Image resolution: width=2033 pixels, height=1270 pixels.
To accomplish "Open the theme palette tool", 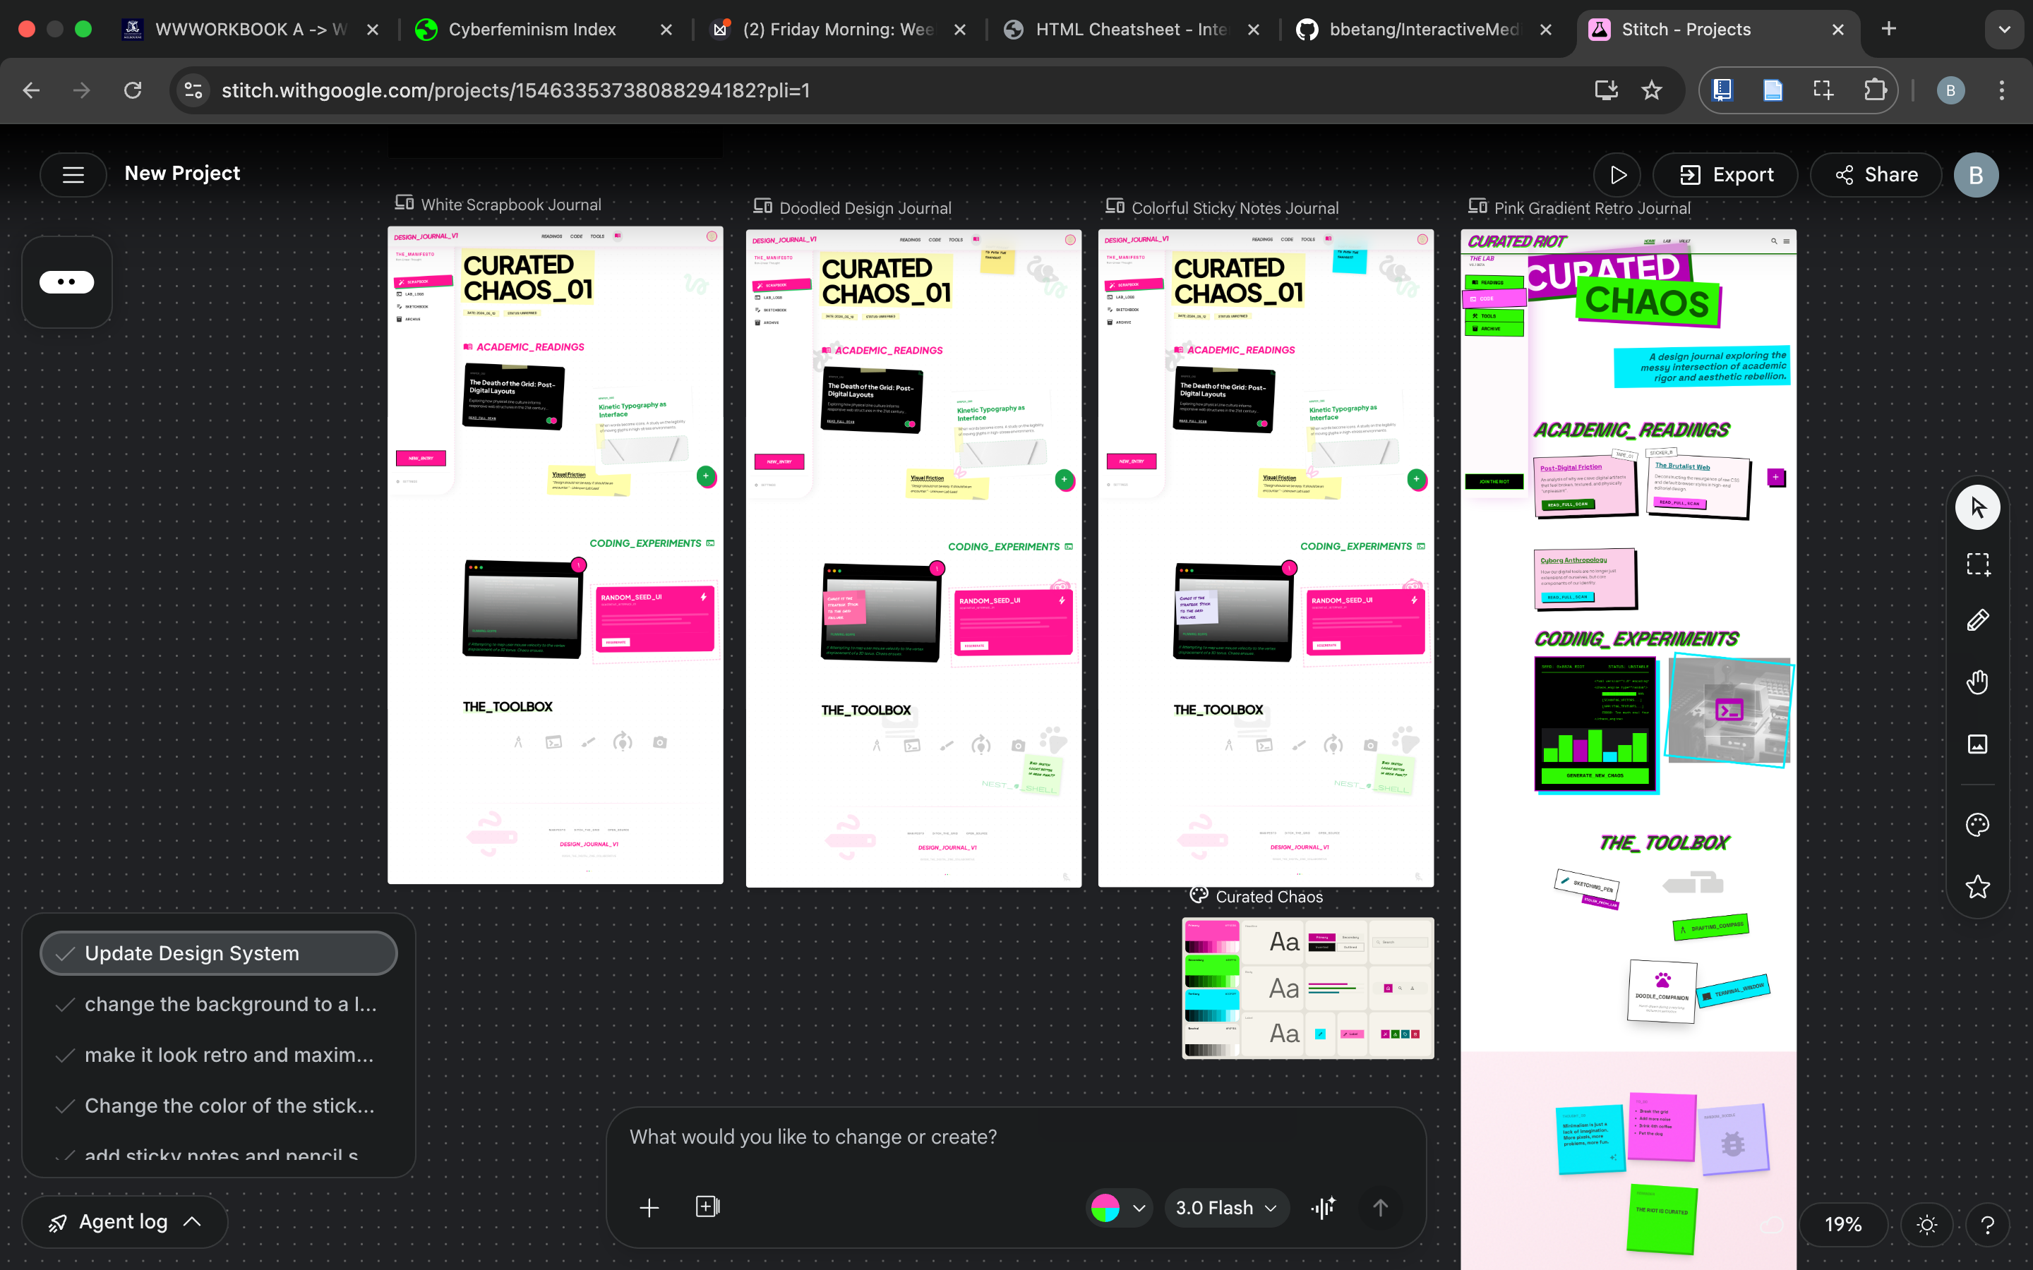I will [x=1977, y=825].
